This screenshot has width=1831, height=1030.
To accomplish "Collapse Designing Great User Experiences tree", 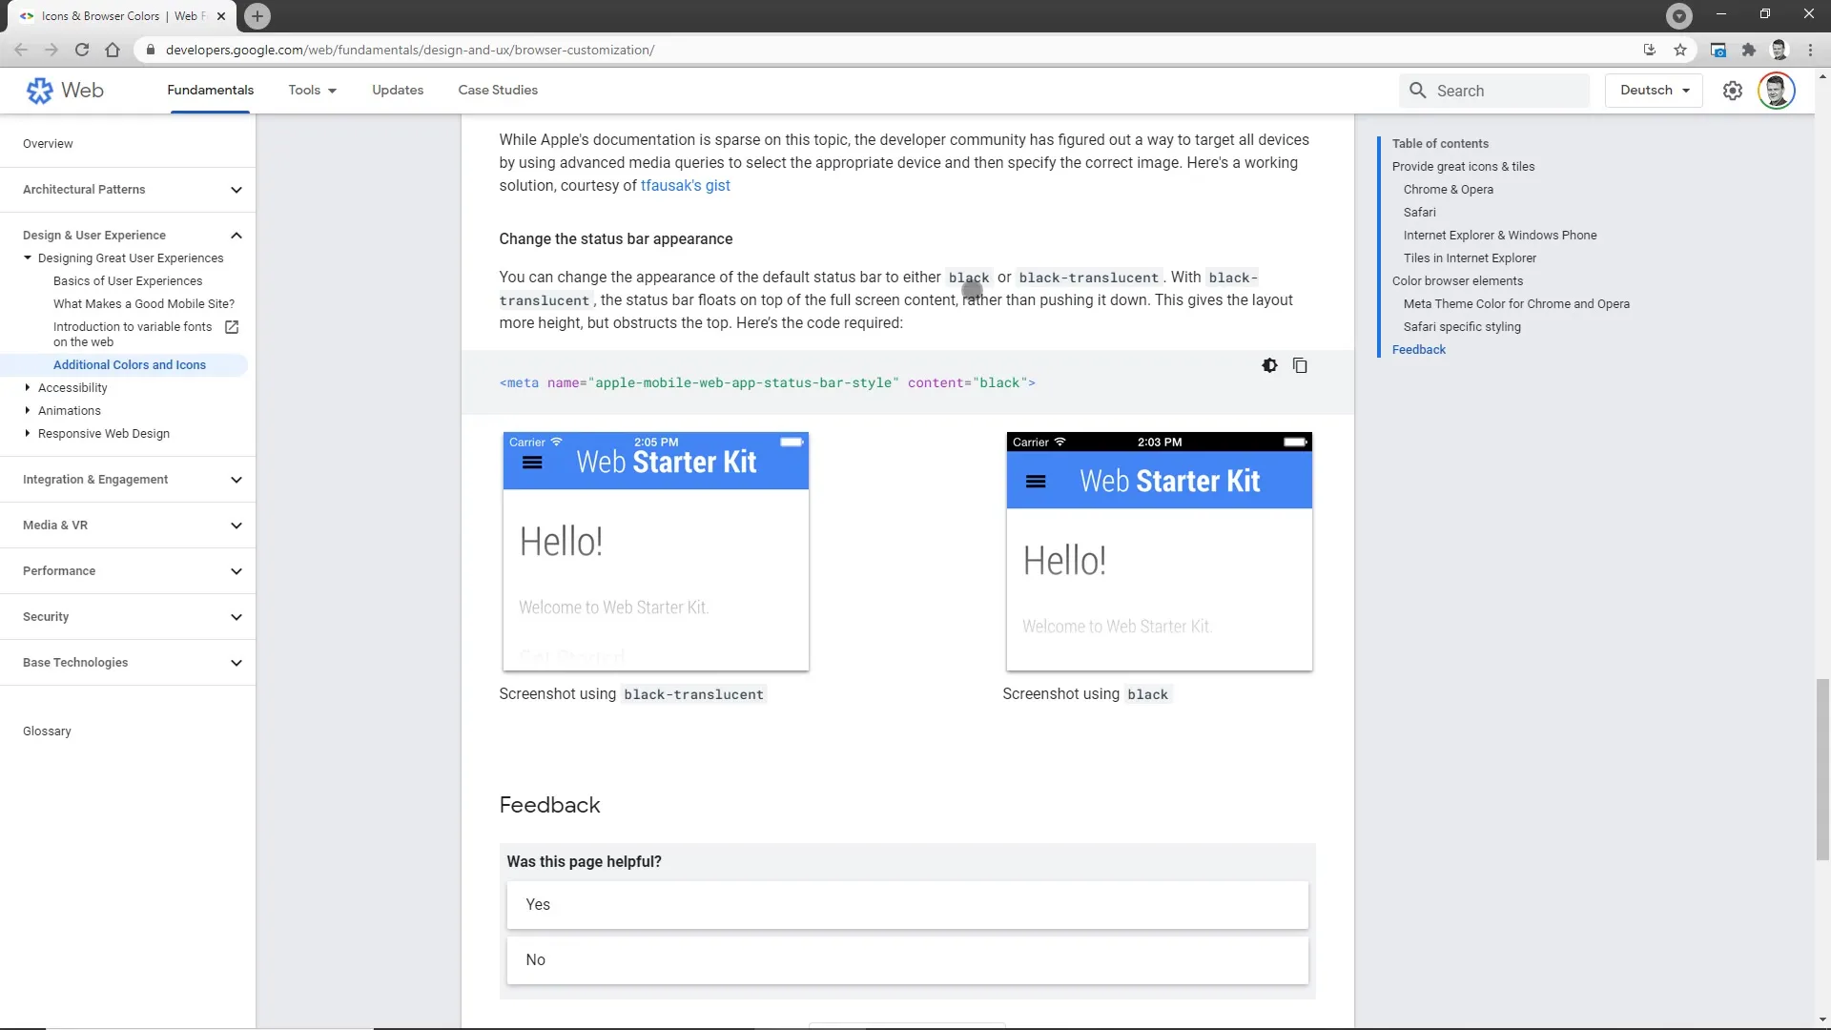I will tap(28, 258).
